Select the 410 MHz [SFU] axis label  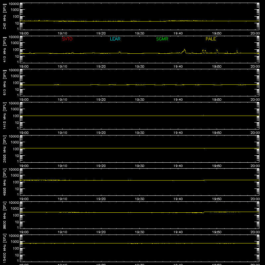[x=4, y=49]
